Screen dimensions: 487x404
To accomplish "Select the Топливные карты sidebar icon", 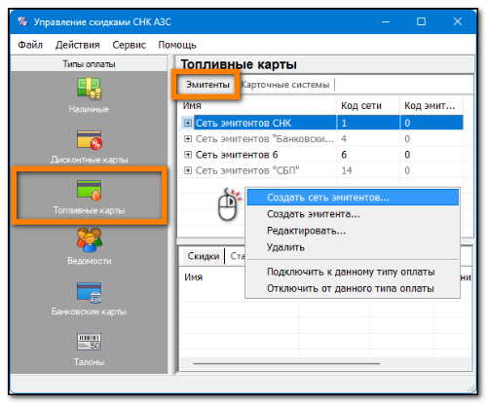I will click(x=90, y=190).
